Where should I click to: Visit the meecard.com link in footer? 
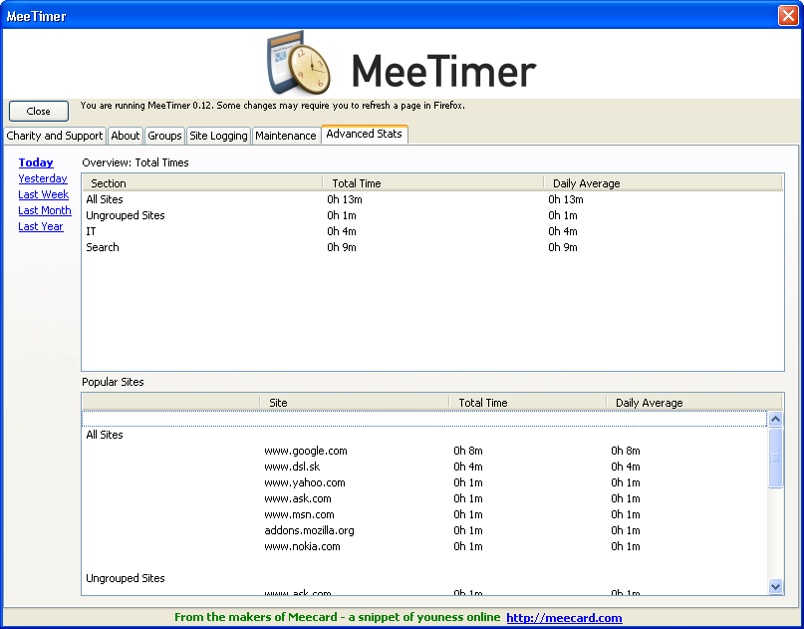coord(564,618)
